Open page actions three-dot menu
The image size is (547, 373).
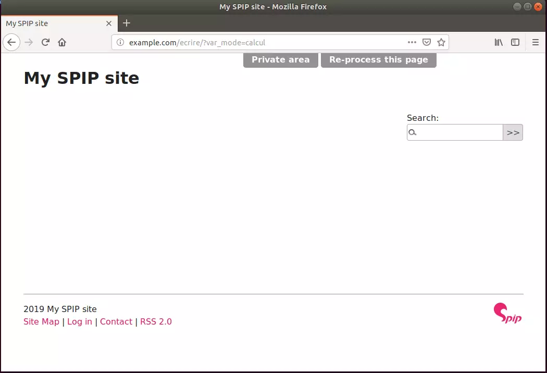412,42
